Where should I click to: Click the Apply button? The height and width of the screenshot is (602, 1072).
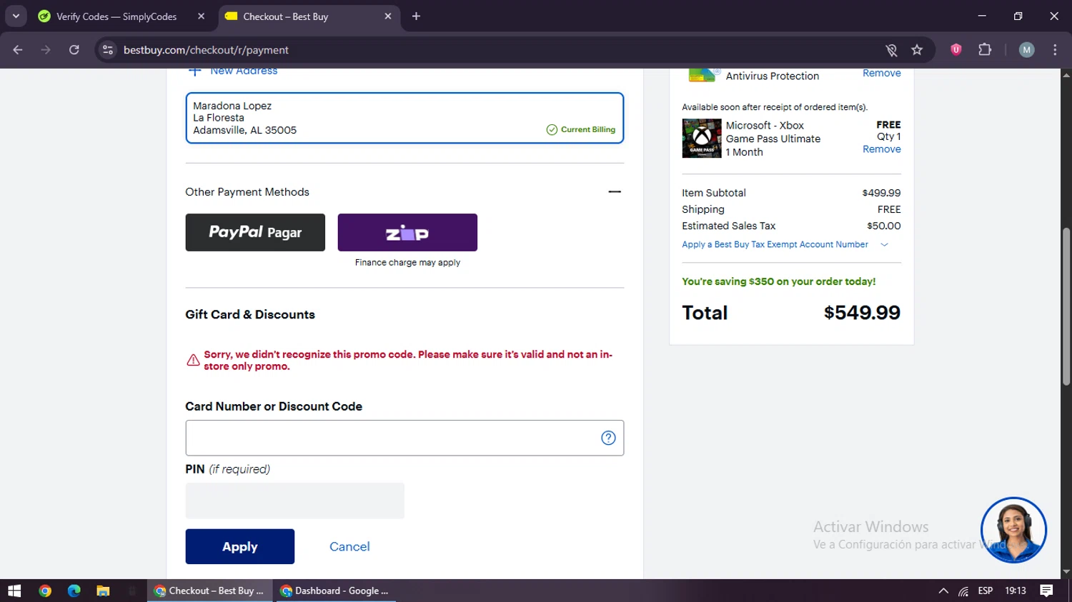coord(239,546)
